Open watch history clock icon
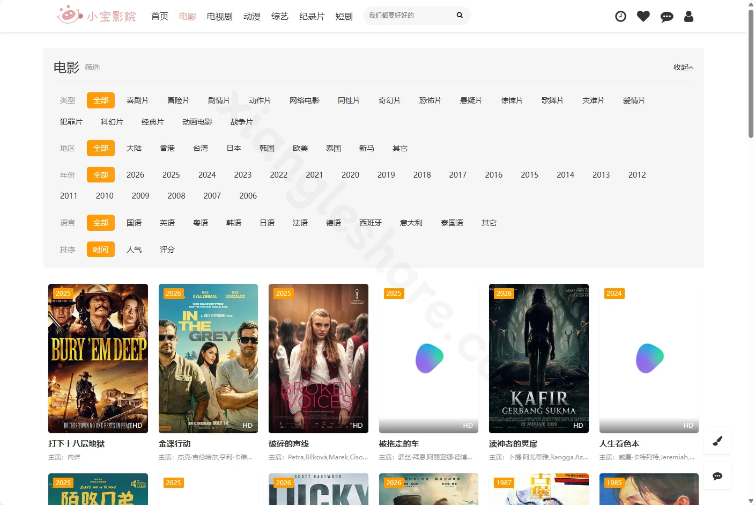Screen dimensions: 755x505 [620, 16]
